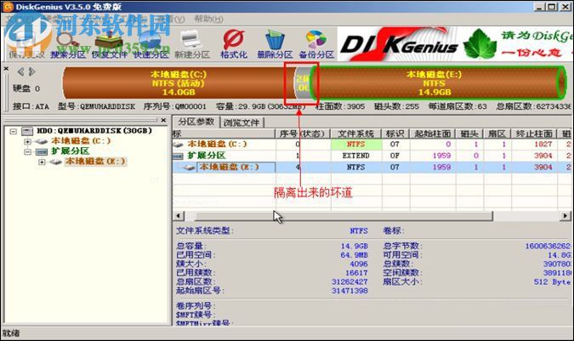Click the 搜索分区 magnifier toolbar icon
Image resolution: width=574 pixels, height=341 pixels.
[68, 40]
